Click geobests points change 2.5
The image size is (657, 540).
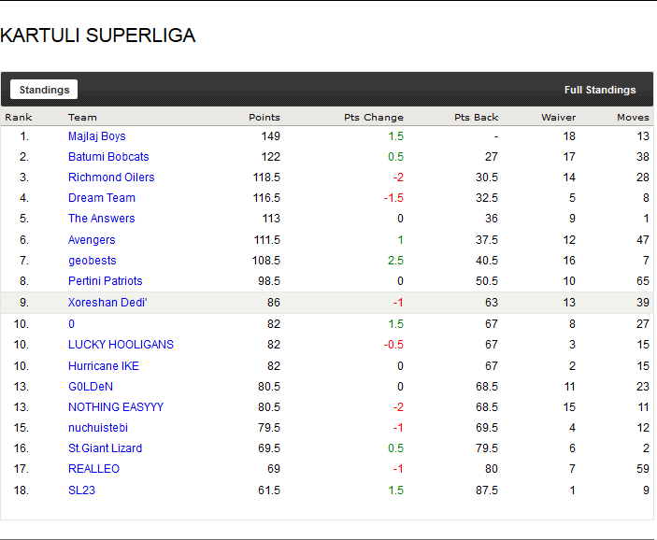(395, 261)
